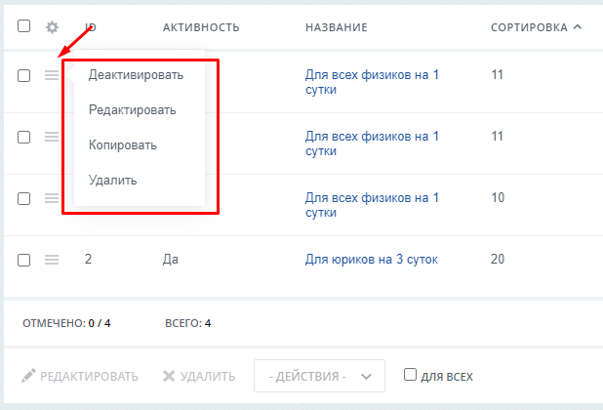Image resolution: width=603 pixels, height=410 pixels.
Task: Open the '- ДЕЙСТВИЯ -' dropdown
Action: click(x=319, y=376)
